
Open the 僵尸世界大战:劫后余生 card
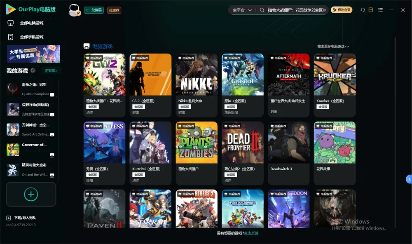[289, 85]
